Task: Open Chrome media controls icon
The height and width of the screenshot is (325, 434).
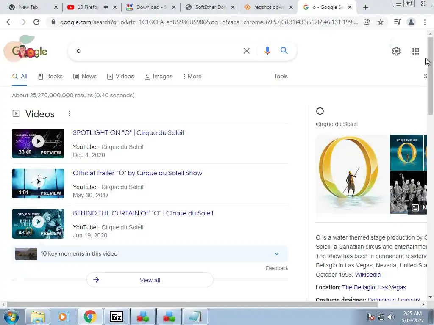Action: (x=397, y=22)
